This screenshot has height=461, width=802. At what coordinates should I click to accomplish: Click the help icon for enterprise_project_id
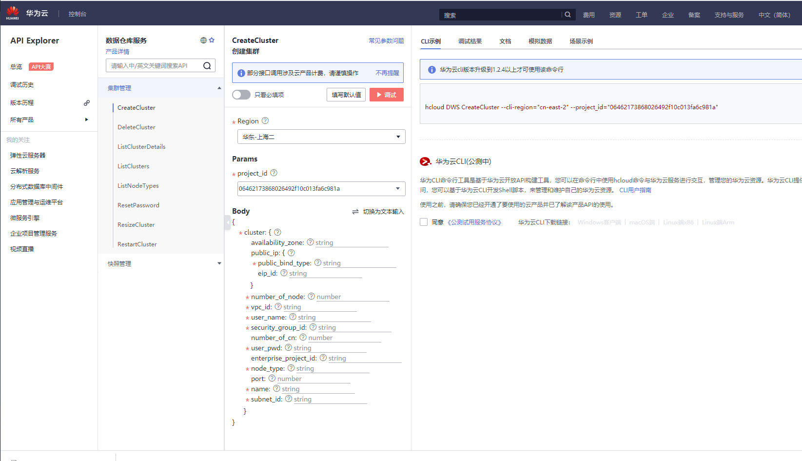323,358
